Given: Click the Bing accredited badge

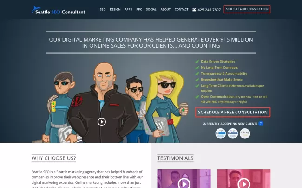Looking at the screenshot, I should (x=245, y=134).
